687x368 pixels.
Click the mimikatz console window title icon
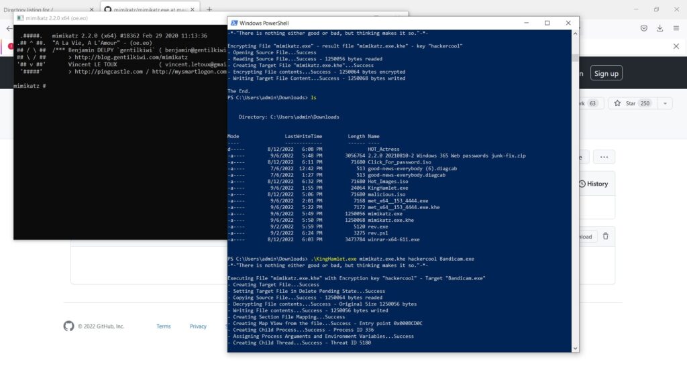click(x=20, y=18)
